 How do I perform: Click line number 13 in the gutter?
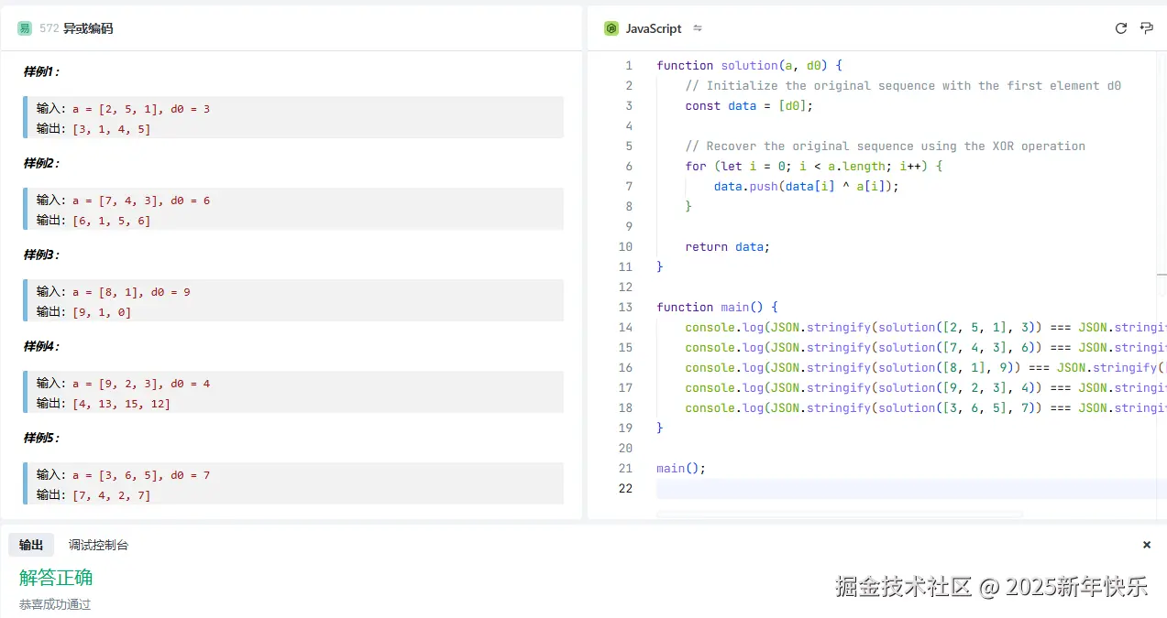click(626, 307)
